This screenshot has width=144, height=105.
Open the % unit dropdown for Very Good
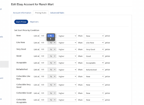pos(52,49)
